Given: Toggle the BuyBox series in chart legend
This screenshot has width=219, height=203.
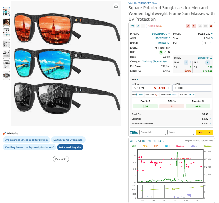Looking at the screenshot, I should coord(180,146).
